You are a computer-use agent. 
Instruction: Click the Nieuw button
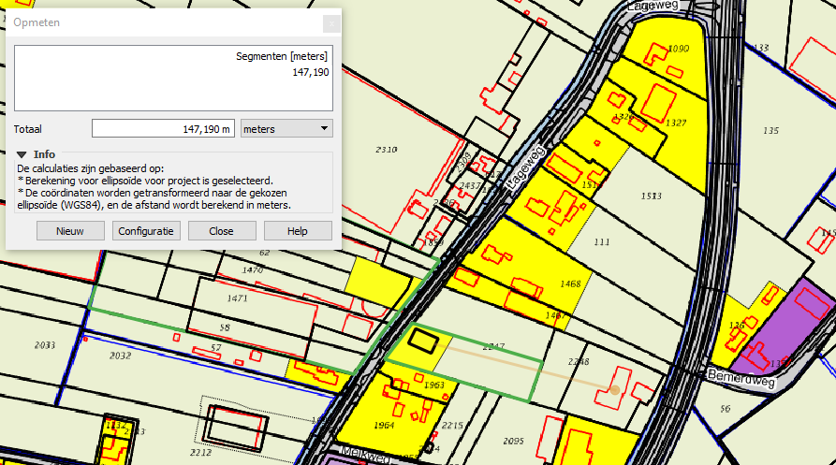[70, 231]
